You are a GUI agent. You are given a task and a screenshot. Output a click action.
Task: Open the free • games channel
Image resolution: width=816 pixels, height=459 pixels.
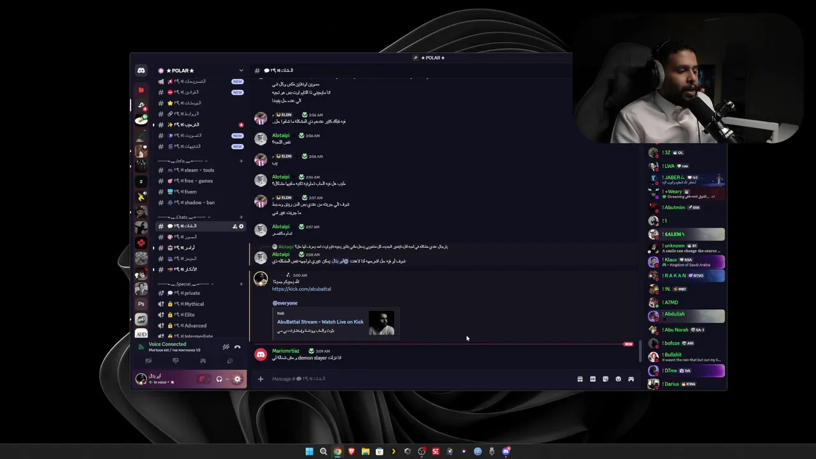pos(201,181)
